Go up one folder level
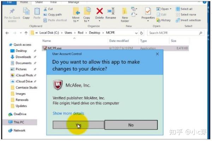Viewport: 212px width, 141px height. point(26,33)
